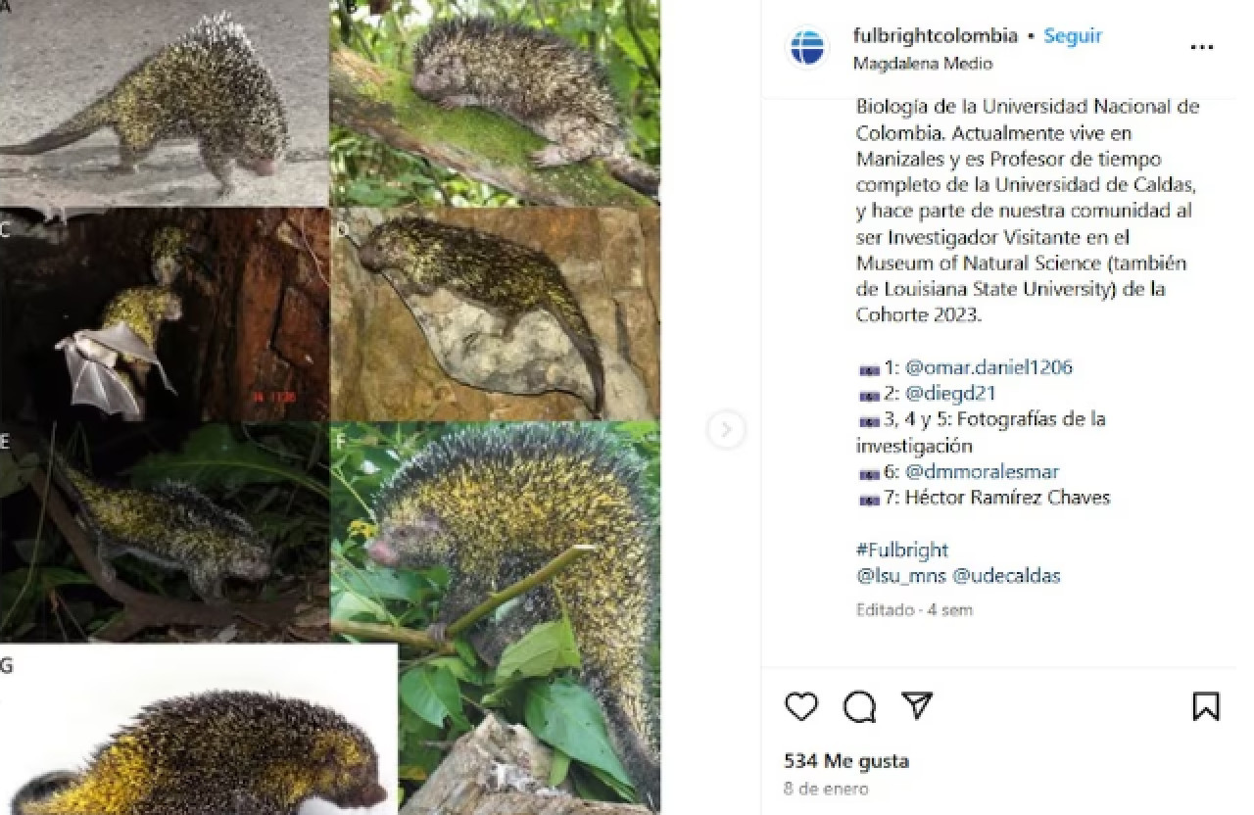1254x815 pixels.
Task: Click the fulbrightcolombia profile avatar
Action: pos(808,48)
